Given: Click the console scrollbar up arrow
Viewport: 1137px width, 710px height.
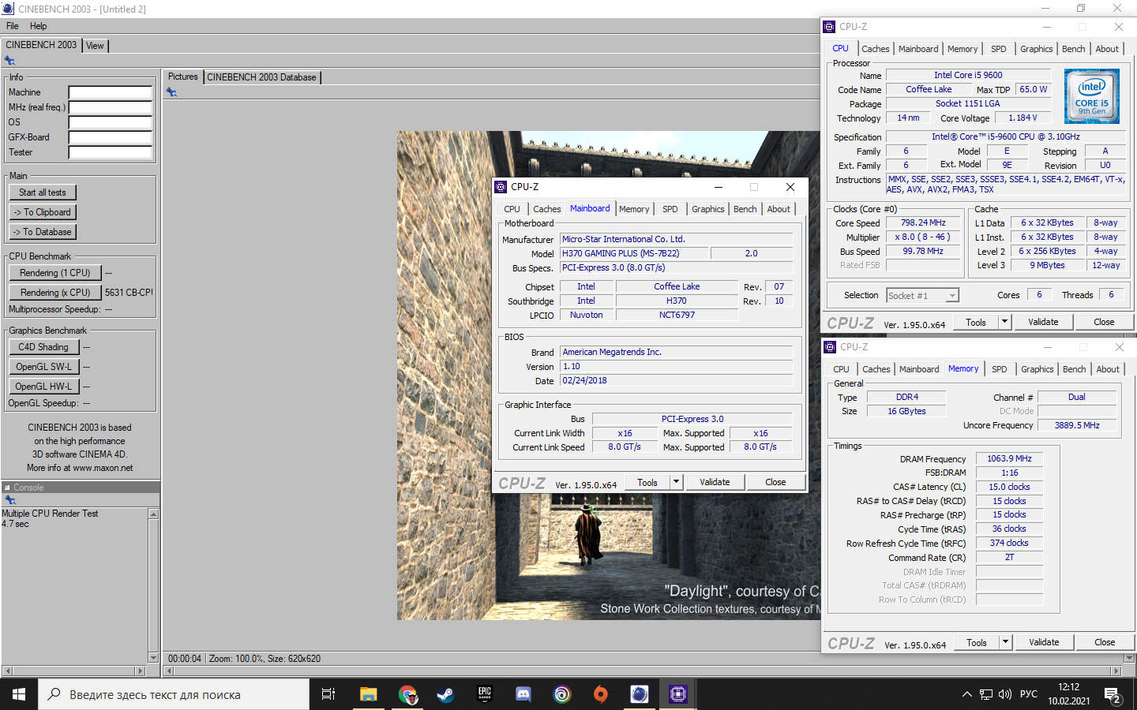Looking at the screenshot, I should coord(153,514).
